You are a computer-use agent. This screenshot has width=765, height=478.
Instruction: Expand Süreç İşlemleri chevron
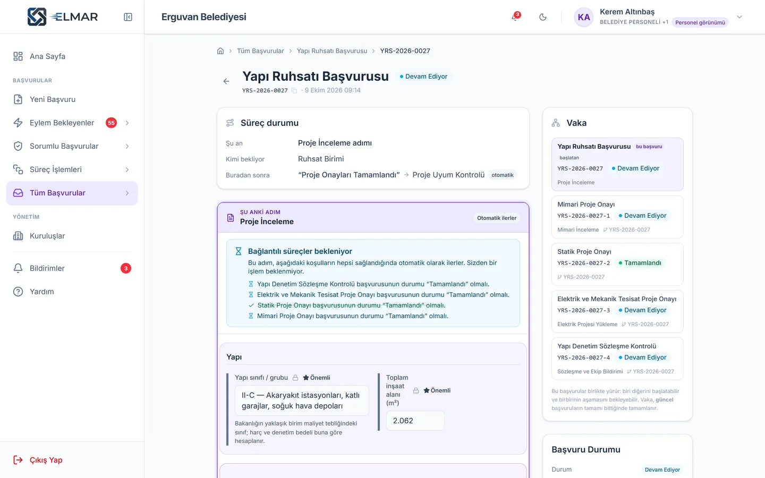click(x=127, y=169)
